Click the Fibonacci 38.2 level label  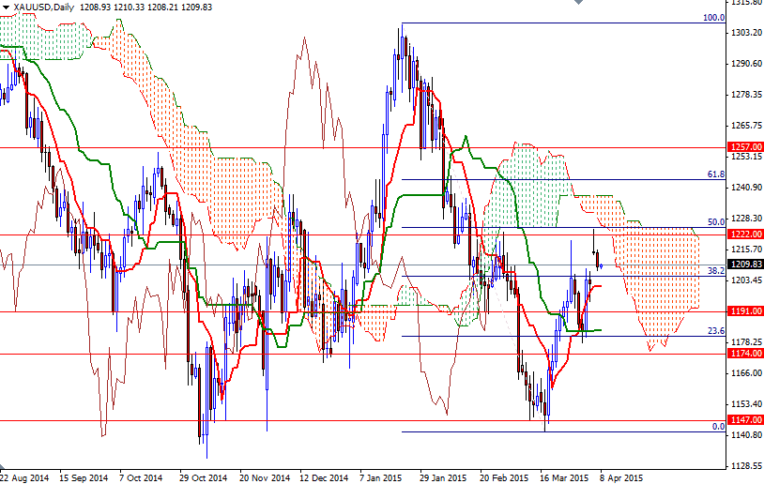(715, 270)
